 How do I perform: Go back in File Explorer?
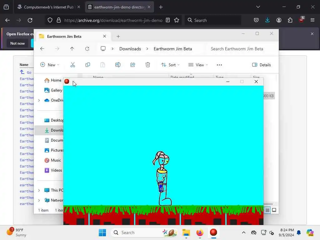pos(42,49)
